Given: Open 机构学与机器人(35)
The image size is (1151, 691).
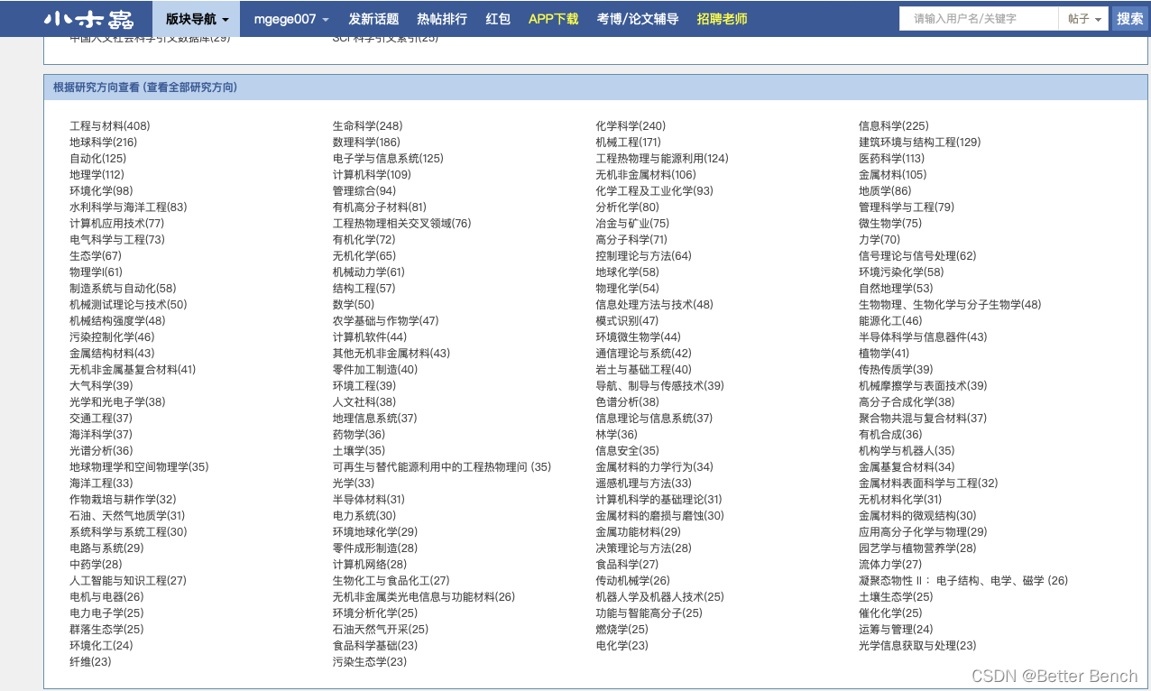Looking at the screenshot, I should click(x=907, y=451).
